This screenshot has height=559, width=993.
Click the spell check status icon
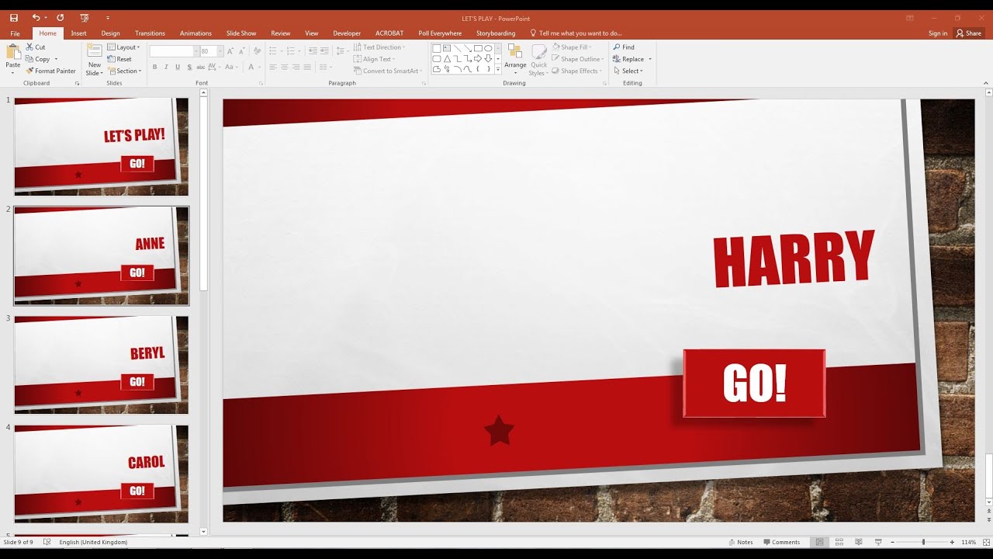(47, 542)
